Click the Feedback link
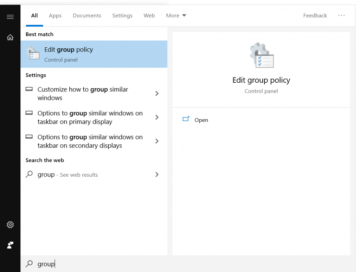 tap(315, 15)
